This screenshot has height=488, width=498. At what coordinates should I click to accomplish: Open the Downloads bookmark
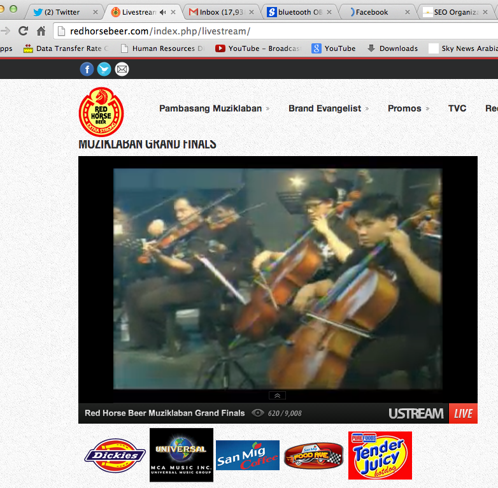pos(392,48)
